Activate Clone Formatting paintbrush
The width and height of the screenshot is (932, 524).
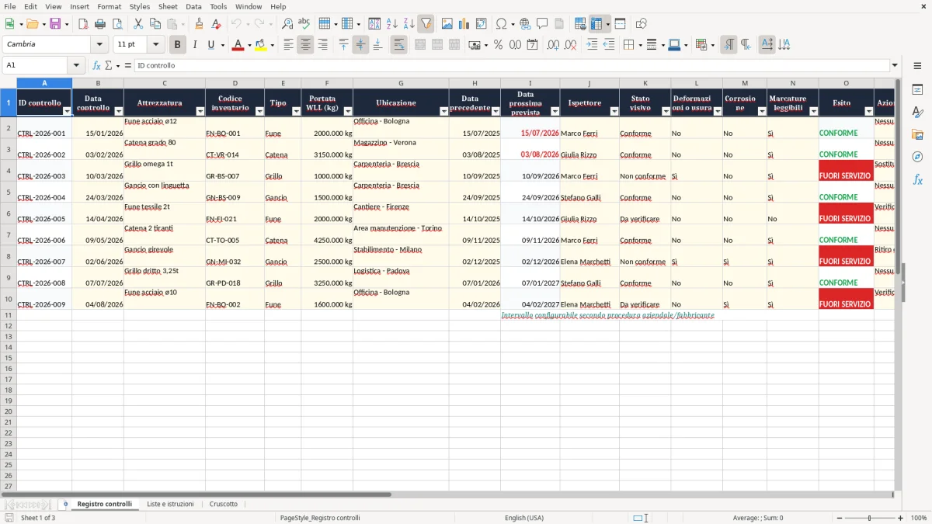(199, 24)
